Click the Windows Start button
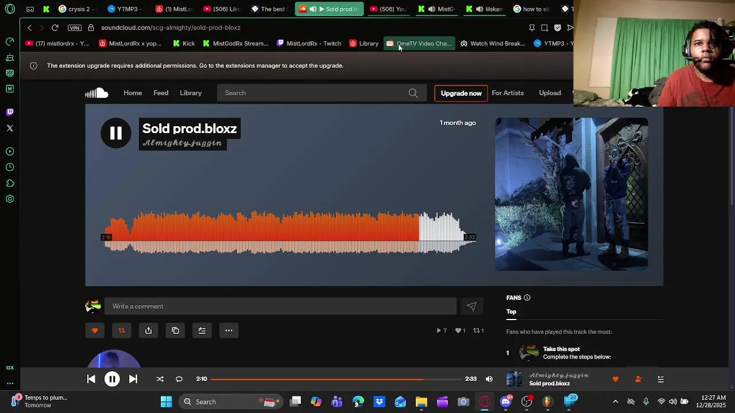The image size is (735, 413). [166, 402]
